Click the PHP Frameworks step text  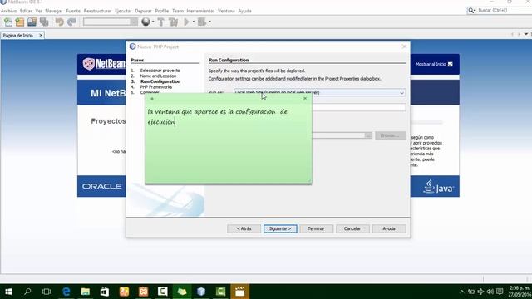click(x=156, y=87)
